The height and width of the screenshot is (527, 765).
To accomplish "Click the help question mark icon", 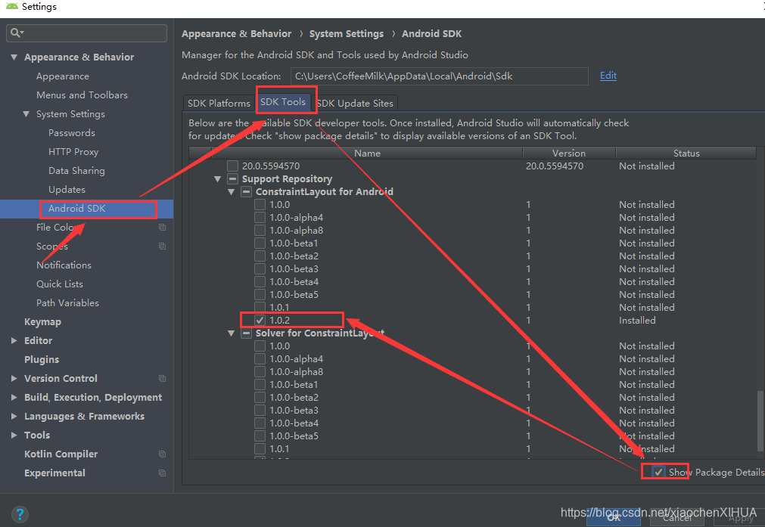I will click(x=20, y=514).
